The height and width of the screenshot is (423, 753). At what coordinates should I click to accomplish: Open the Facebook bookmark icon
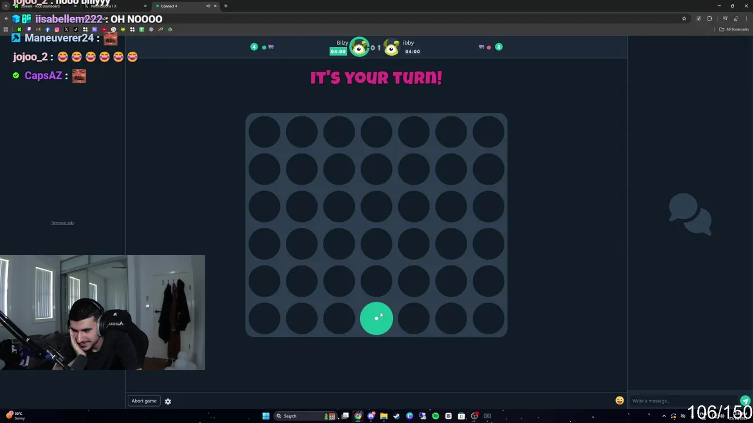pos(47,29)
